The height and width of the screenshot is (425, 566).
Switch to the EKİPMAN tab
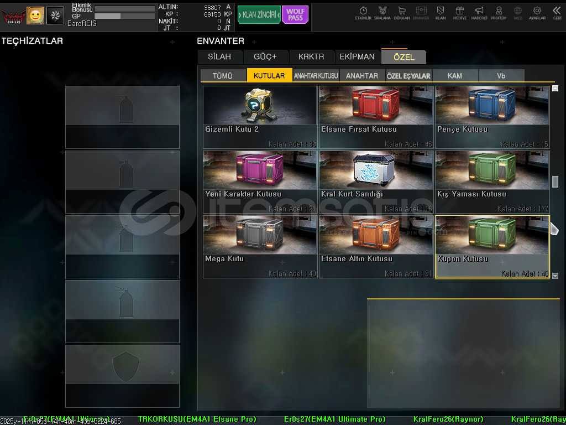357,57
